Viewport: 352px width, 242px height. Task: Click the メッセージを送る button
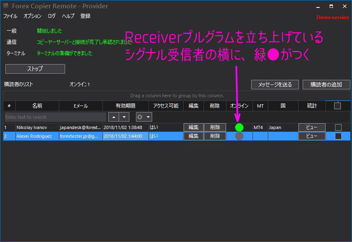click(275, 84)
